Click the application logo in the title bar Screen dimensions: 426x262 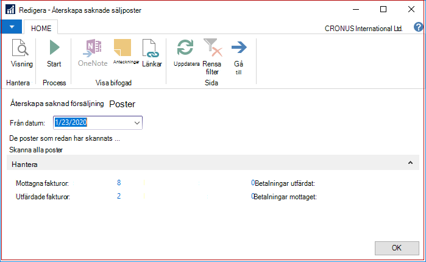pos(10,10)
